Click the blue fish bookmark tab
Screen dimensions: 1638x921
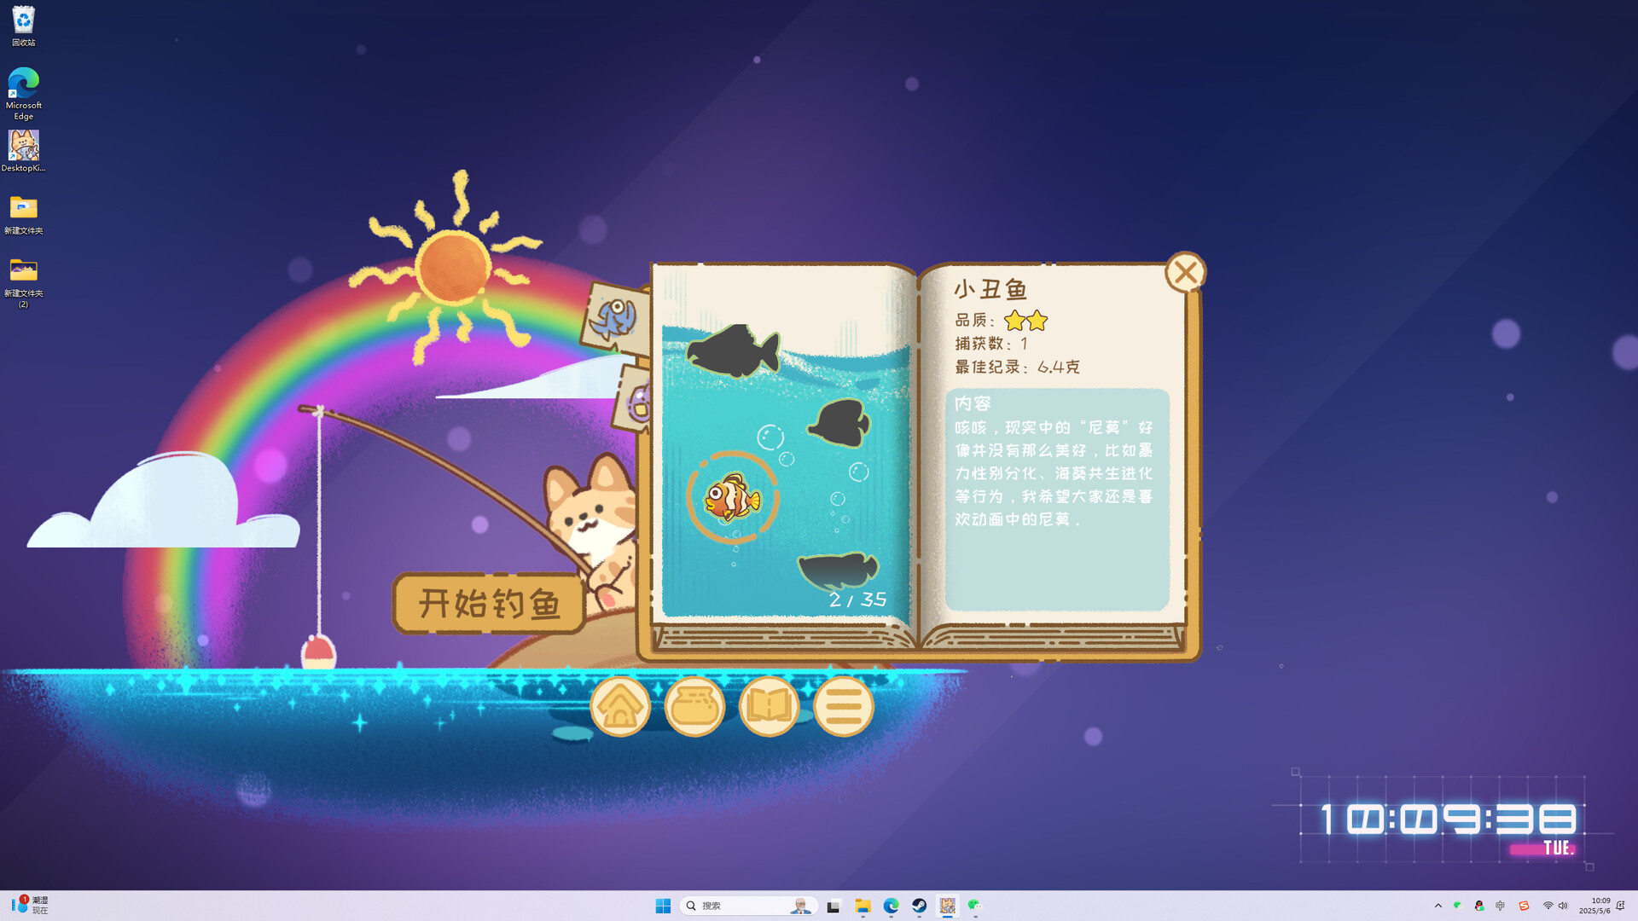pyautogui.click(x=616, y=318)
